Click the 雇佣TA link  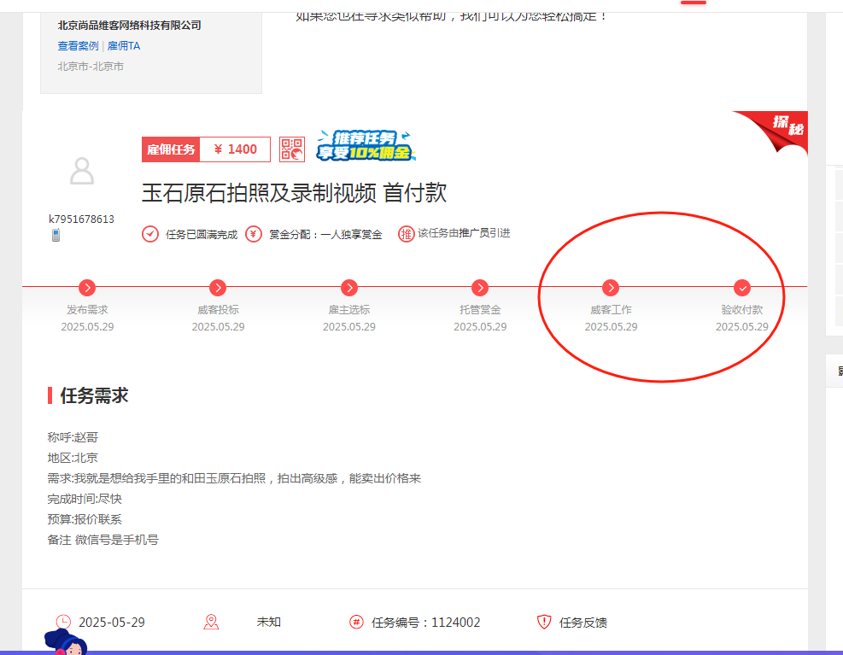pos(124,46)
